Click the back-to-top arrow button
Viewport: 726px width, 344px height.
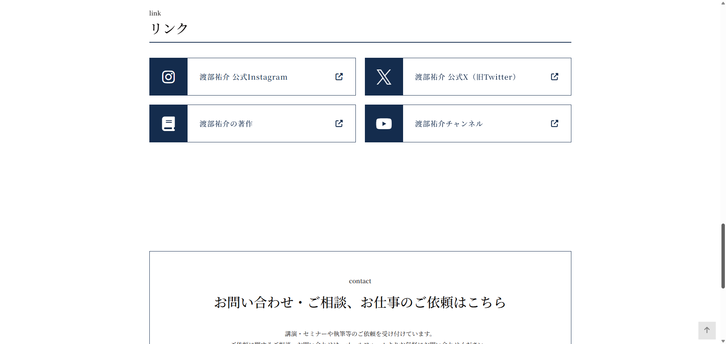click(x=707, y=330)
